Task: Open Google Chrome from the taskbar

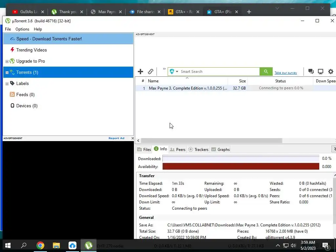Action: [x=40, y=245]
